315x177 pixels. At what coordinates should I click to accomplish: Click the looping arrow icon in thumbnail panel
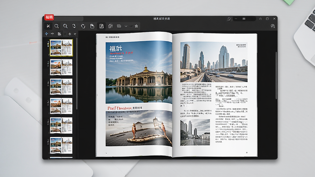tap(52, 34)
